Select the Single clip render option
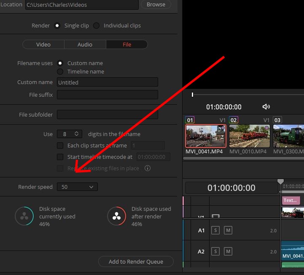The height and width of the screenshot is (275, 304). click(x=57, y=25)
